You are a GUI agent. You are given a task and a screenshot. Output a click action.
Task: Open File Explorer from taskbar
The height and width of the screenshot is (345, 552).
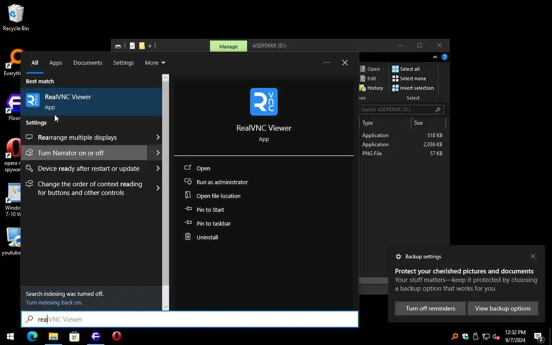[x=53, y=336]
